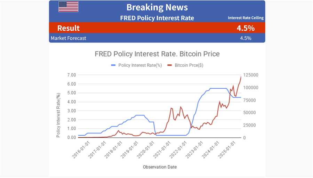Click the Result value 4.5%
Viewport: 313px width, 178px height.
click(x=246, y=28)
